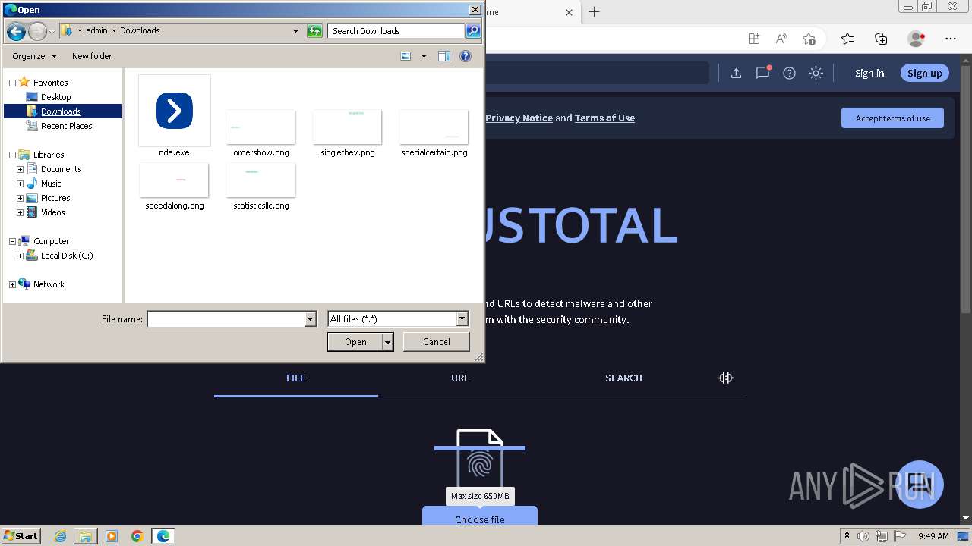Click Accept terms of use button
The width and height of the screenshot is (972, 546).
click(x=892, y=118)
